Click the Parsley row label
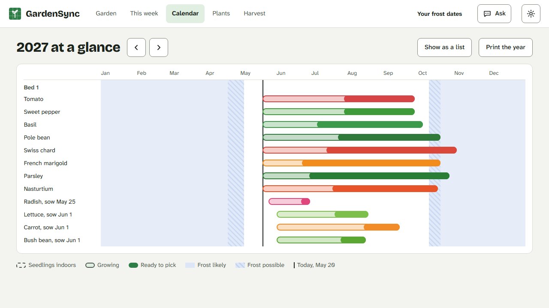The height and width of the screenshot is (308, 549). click(33, 176)
